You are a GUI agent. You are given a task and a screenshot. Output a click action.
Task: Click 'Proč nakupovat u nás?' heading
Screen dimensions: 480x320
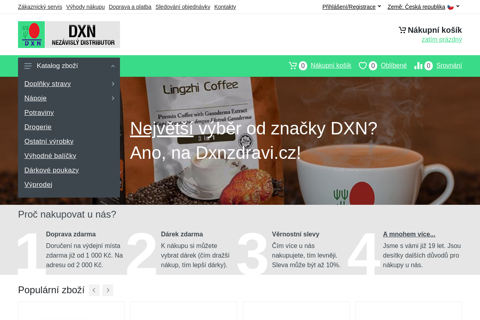click(67, 214)
